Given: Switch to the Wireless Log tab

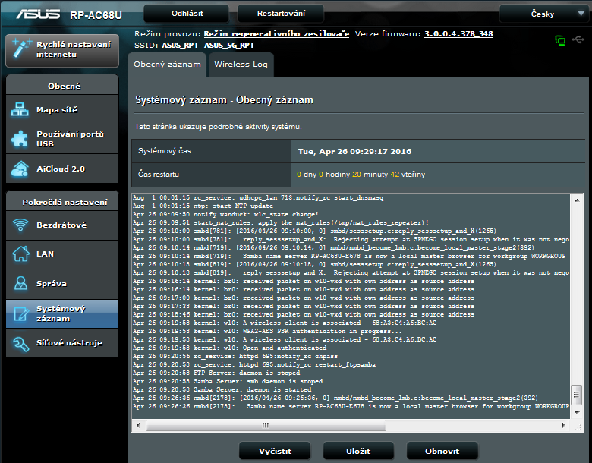Looking at the screenshot, I should coord(241,65).
